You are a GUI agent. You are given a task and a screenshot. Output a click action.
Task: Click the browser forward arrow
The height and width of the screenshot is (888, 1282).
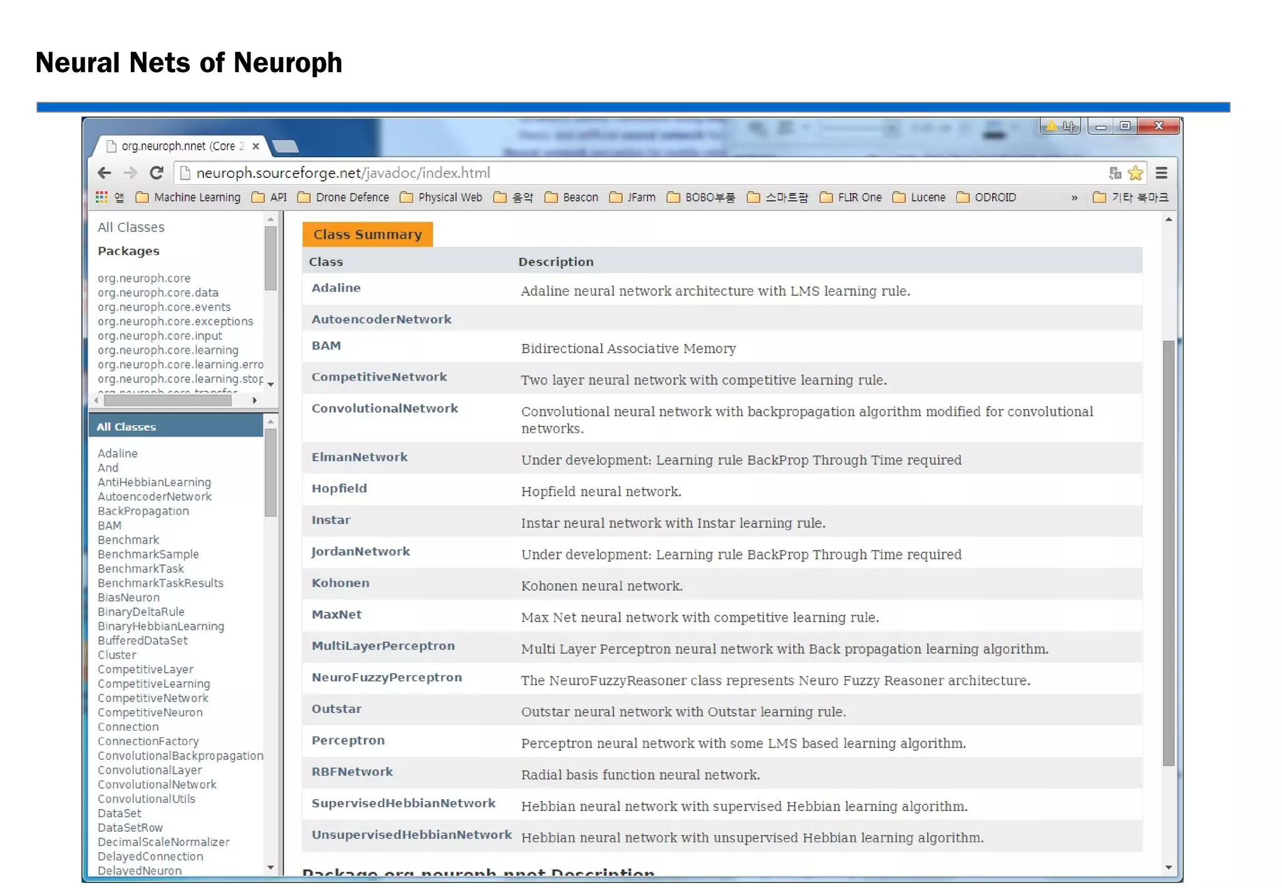[130, 173]
